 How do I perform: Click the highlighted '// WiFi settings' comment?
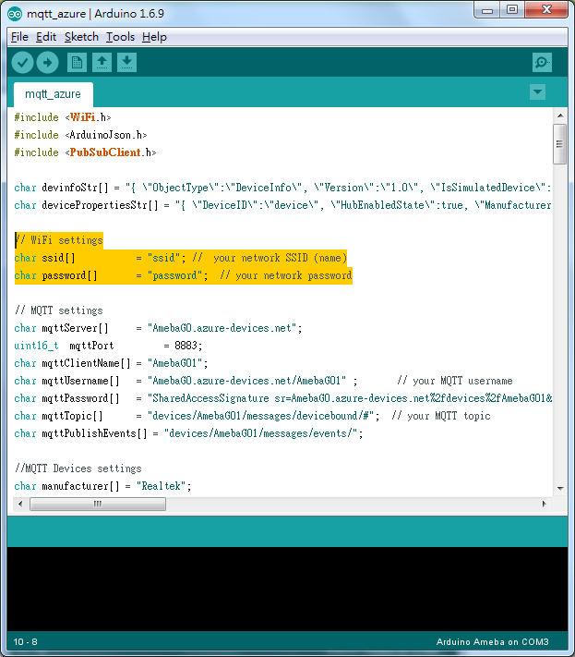59,240
